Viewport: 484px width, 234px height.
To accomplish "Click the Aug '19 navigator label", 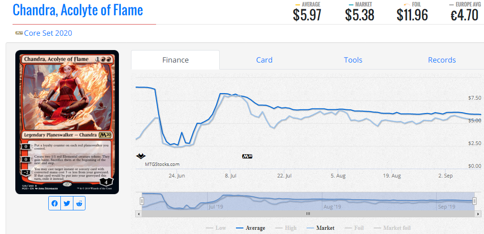I will (333, 207).
